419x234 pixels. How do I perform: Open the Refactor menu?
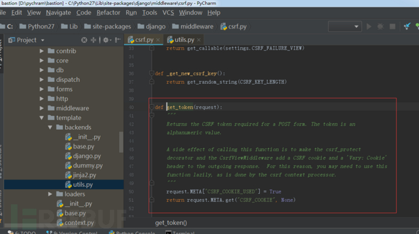[x=108, y=13]
